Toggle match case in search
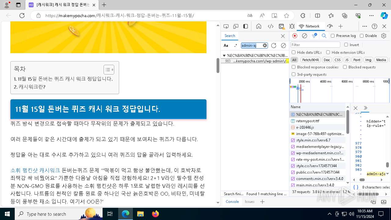This screenshot has width=391, height=220. point(226,46)
